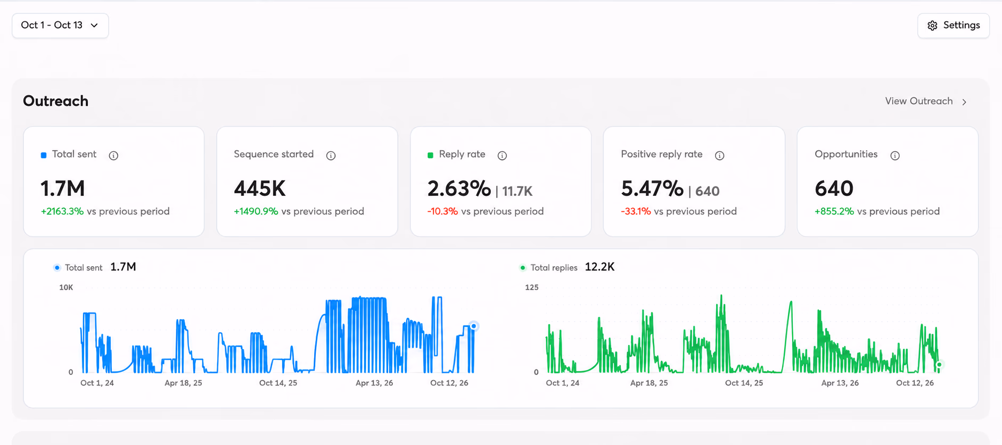1002x445 pixels.
Task: Click the blue endpoint marker on sent chart
Action: pyautogui.click(x=473, y=326)
